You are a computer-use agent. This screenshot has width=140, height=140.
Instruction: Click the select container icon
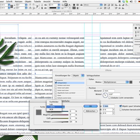pyautogui.click(x=42, y=5)
